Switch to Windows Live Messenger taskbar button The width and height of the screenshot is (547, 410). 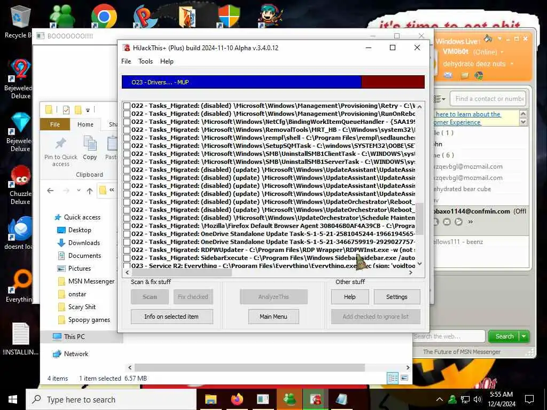coord(289,399)
